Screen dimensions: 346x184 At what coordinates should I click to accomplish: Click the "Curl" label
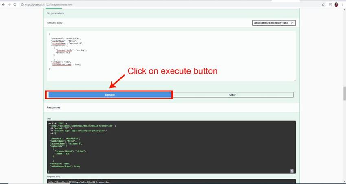point(49,119)
